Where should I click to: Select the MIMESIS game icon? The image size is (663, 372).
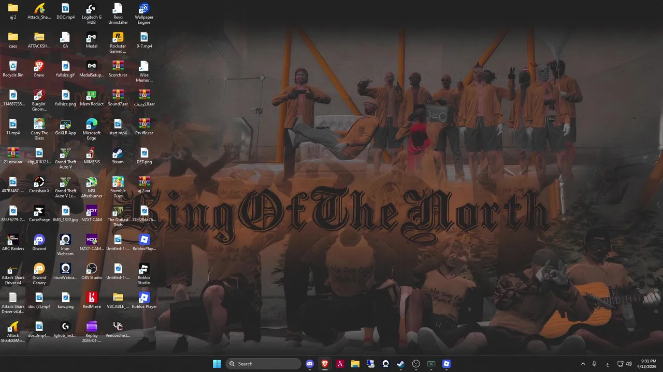point(91,156)
